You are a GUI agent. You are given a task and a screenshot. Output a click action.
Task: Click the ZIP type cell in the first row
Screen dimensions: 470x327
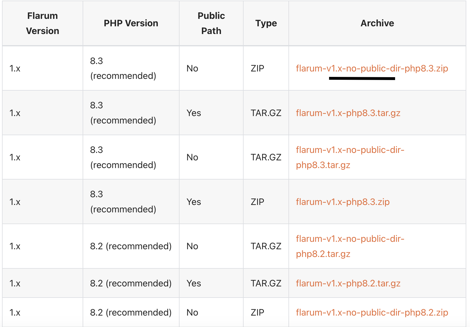point(257,69)
